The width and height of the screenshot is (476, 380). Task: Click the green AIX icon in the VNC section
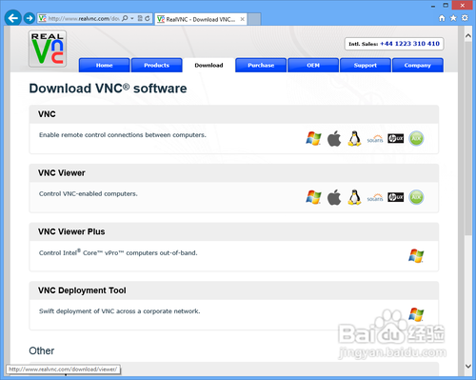[416, 138]
